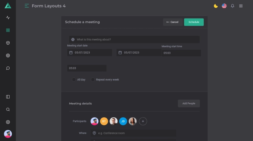The image size is (253, 141).
Task: Click the Add People button
Action: click(189, 103)
